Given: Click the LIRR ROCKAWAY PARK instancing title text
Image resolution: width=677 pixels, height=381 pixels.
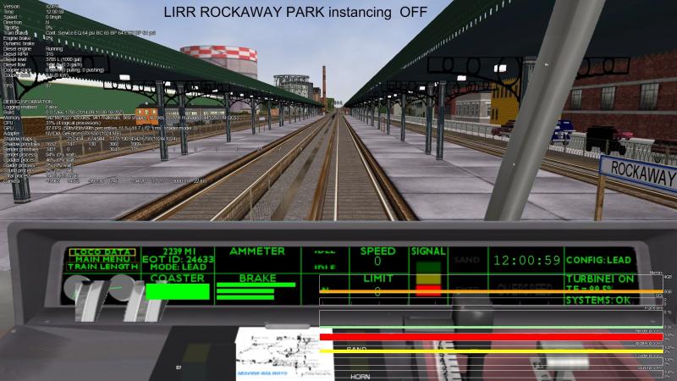Looking at the screenshot, I should tap(295, 12).
